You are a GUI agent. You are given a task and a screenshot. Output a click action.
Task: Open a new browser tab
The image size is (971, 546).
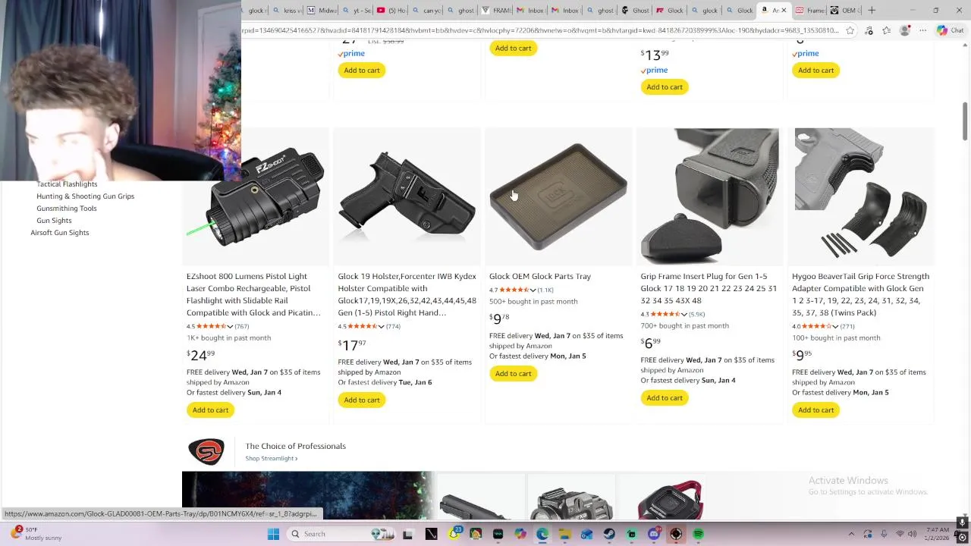click(872, 10)
